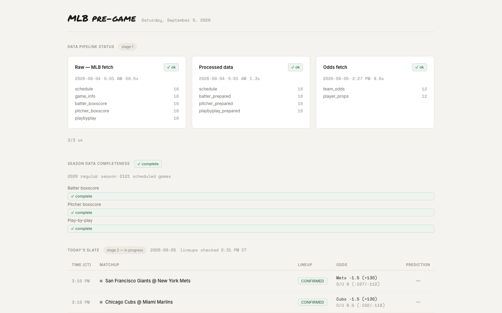The width and height of the screenshot is (502, 313).
Task: Select the Batter boxscore complete progress bar
Action: point(251,196)
